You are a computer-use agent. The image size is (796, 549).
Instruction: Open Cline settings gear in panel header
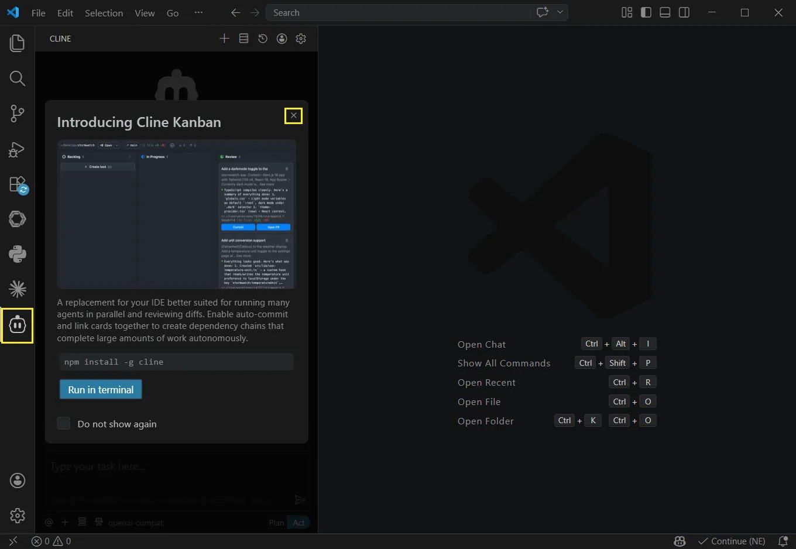(x=301, y=39)
